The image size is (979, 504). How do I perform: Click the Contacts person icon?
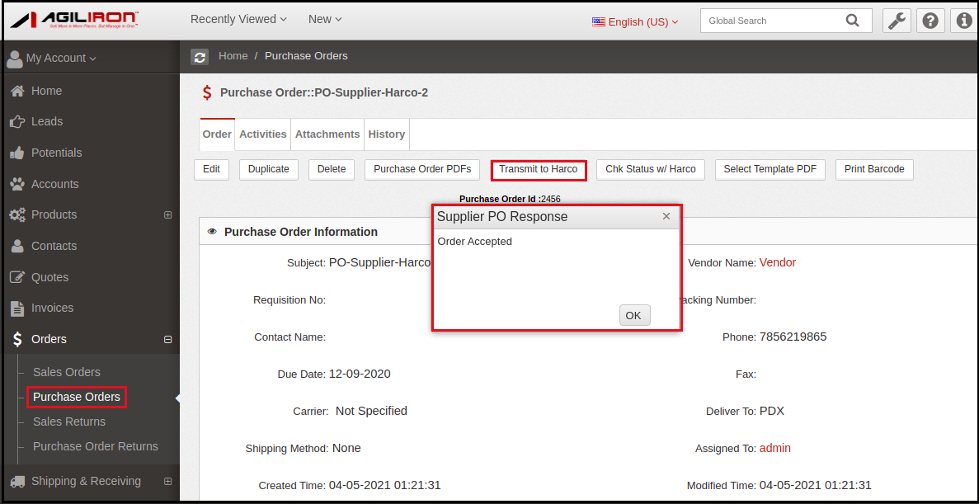[x=17, y=246]
